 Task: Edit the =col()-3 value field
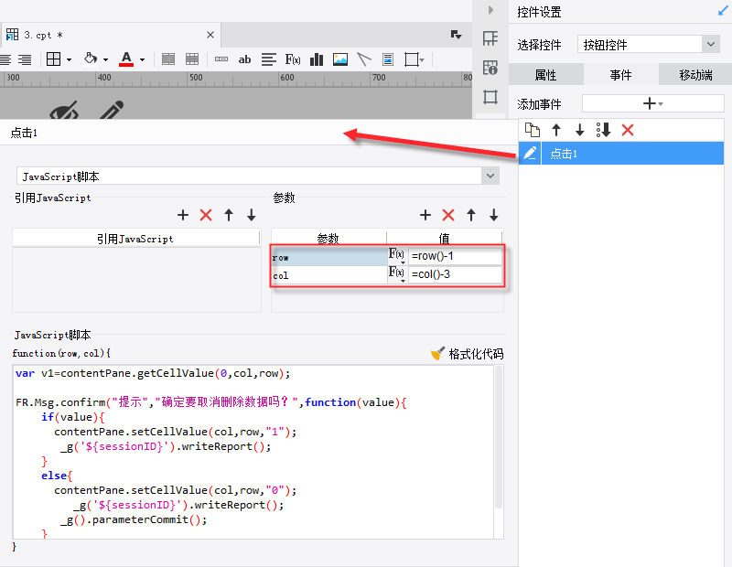point(455,274)
